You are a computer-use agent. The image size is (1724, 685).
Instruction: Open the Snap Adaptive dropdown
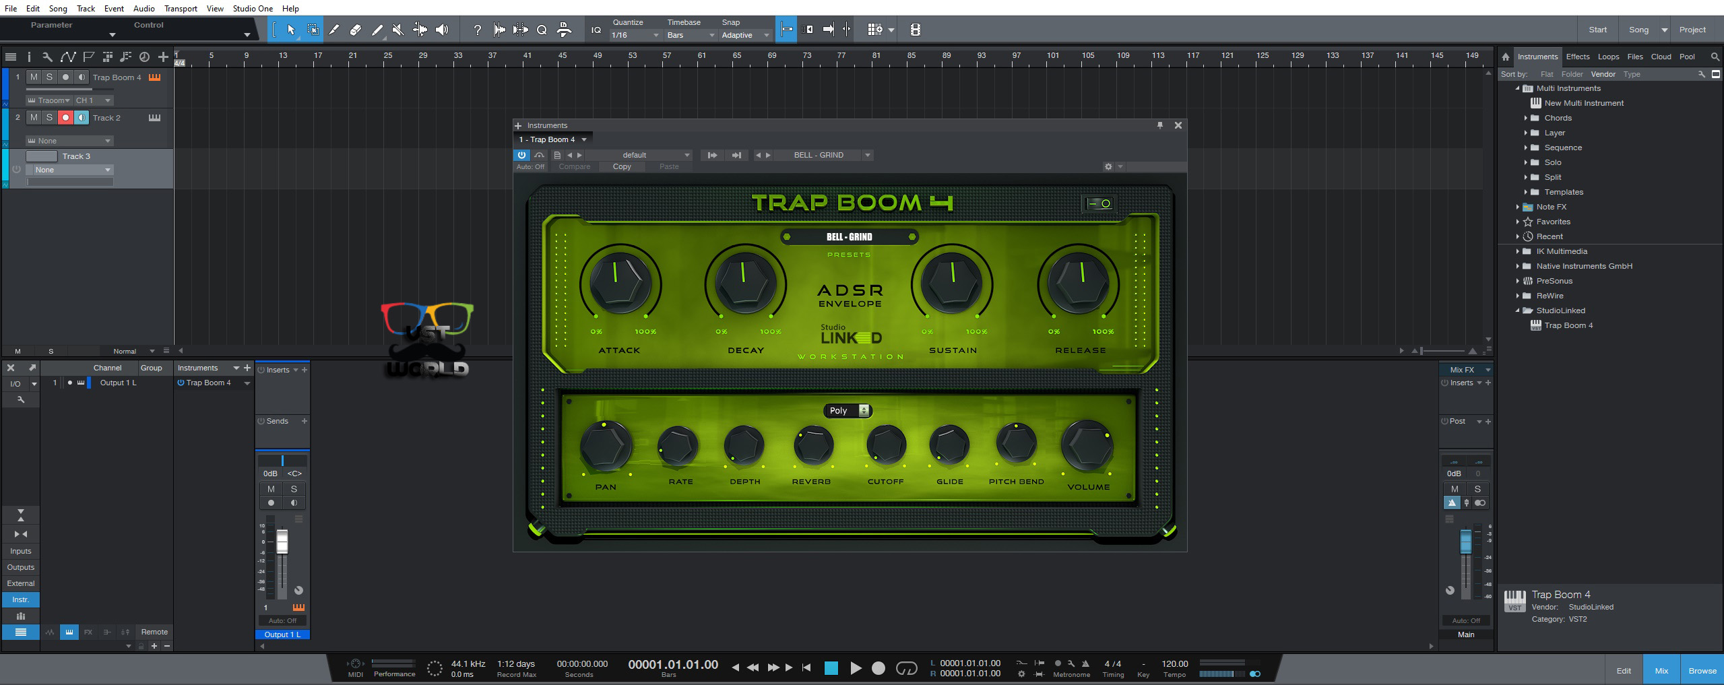pyautogui.click(x=745, y=35)
